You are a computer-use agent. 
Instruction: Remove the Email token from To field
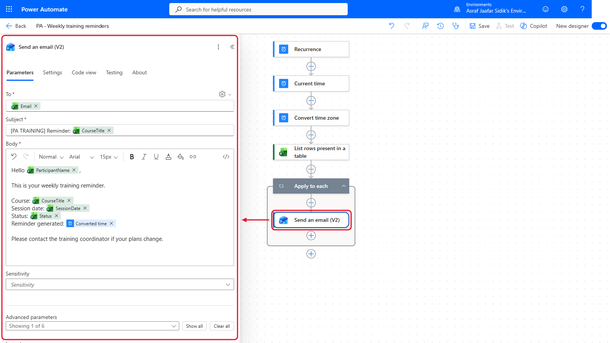36,106
